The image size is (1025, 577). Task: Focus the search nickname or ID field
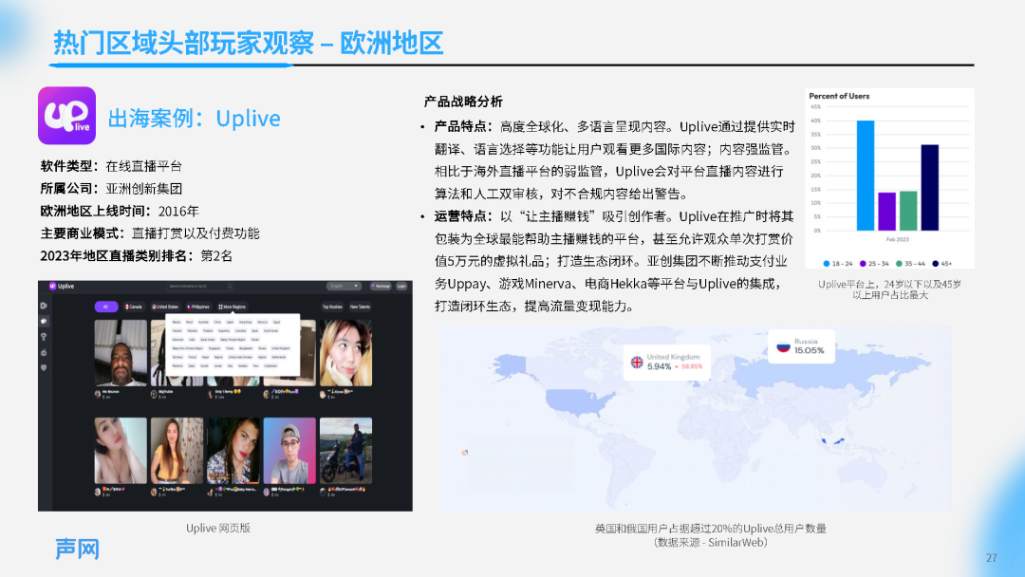(199, 287)
